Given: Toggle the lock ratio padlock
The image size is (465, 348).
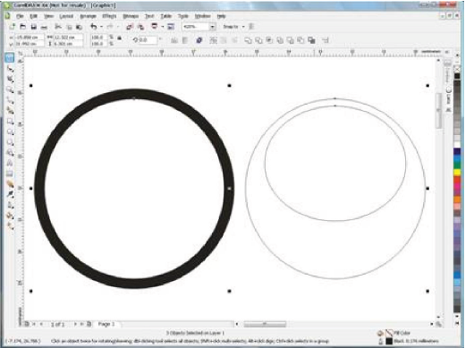Looking at the screenshot, I should 119,38.
